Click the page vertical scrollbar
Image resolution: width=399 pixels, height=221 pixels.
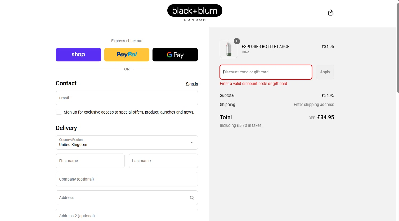(398, 48)
